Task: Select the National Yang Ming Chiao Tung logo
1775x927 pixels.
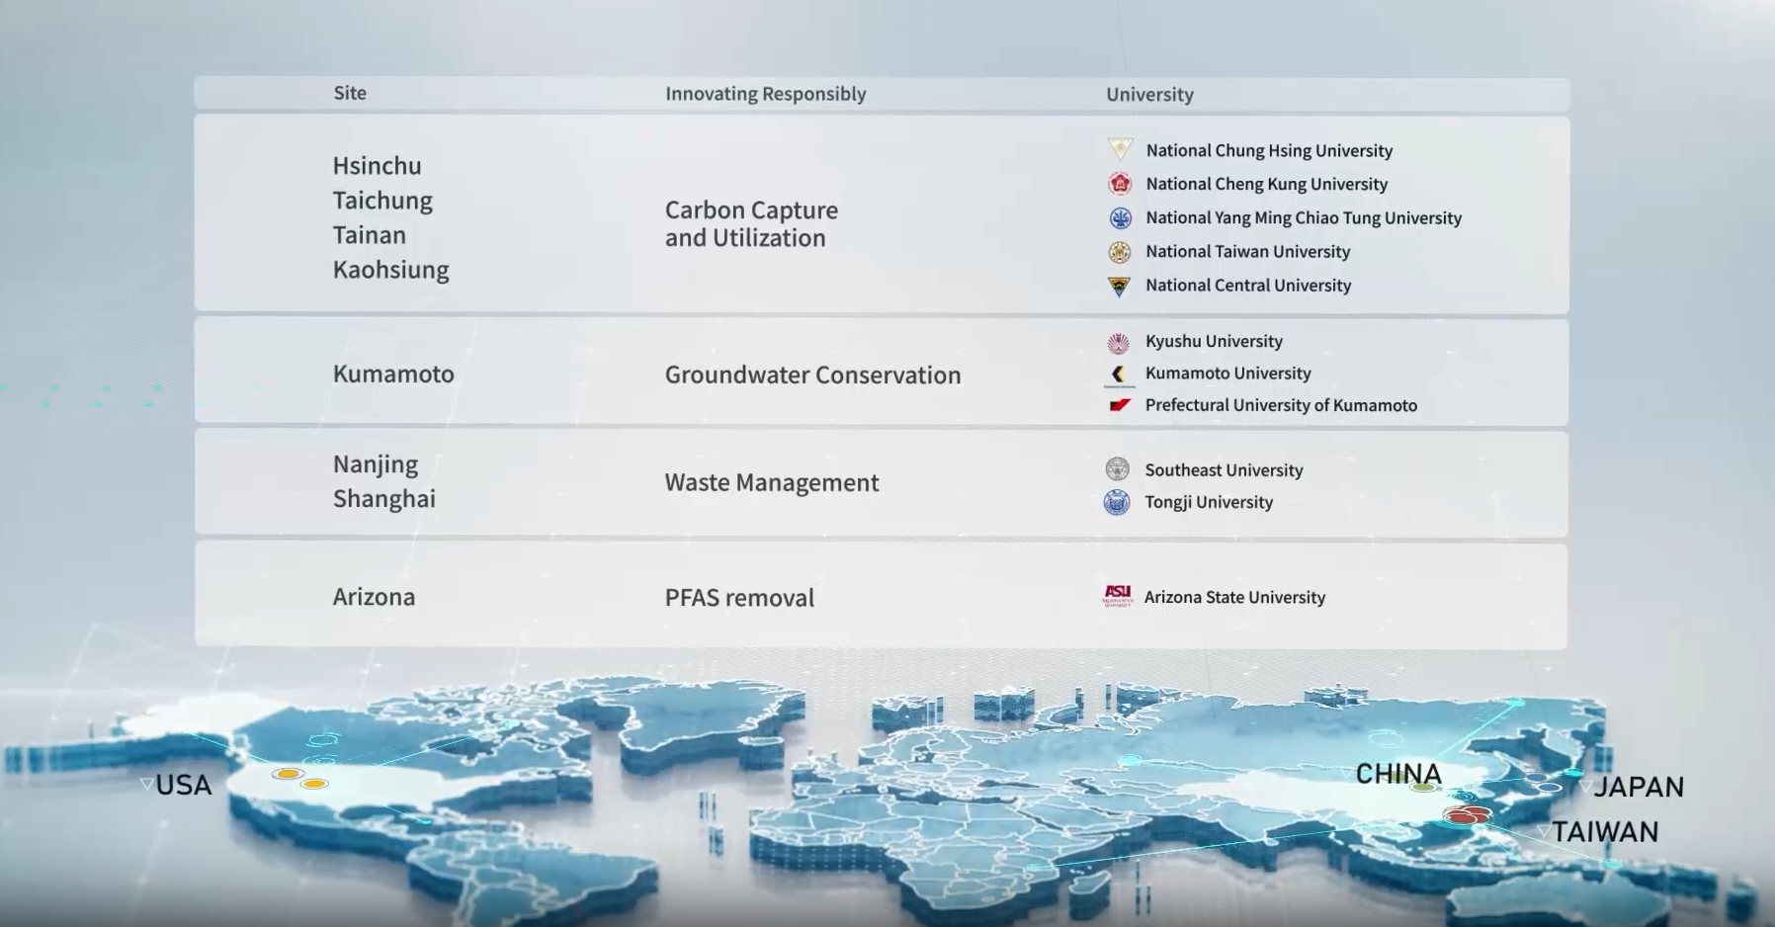Action: click(1120, 218)
